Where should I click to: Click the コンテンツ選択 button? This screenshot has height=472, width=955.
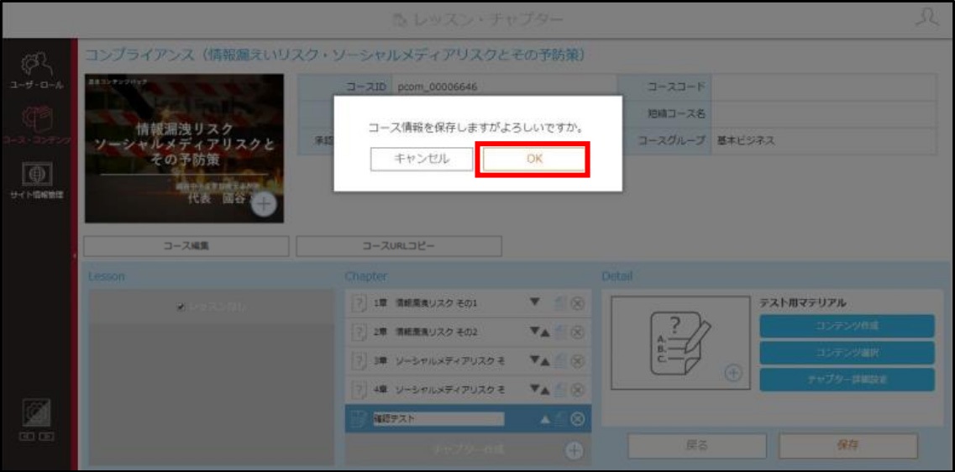[x=847, y=353]
